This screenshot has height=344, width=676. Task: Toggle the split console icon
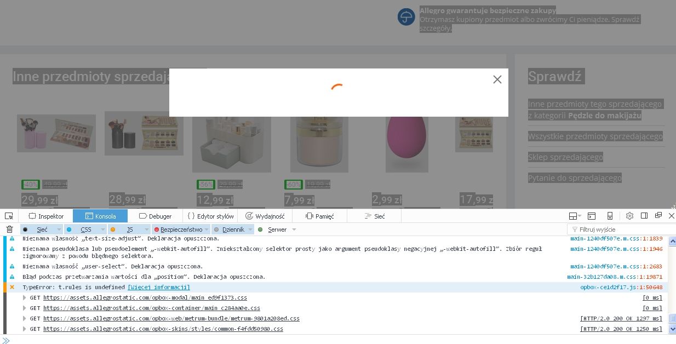point(592,216)
